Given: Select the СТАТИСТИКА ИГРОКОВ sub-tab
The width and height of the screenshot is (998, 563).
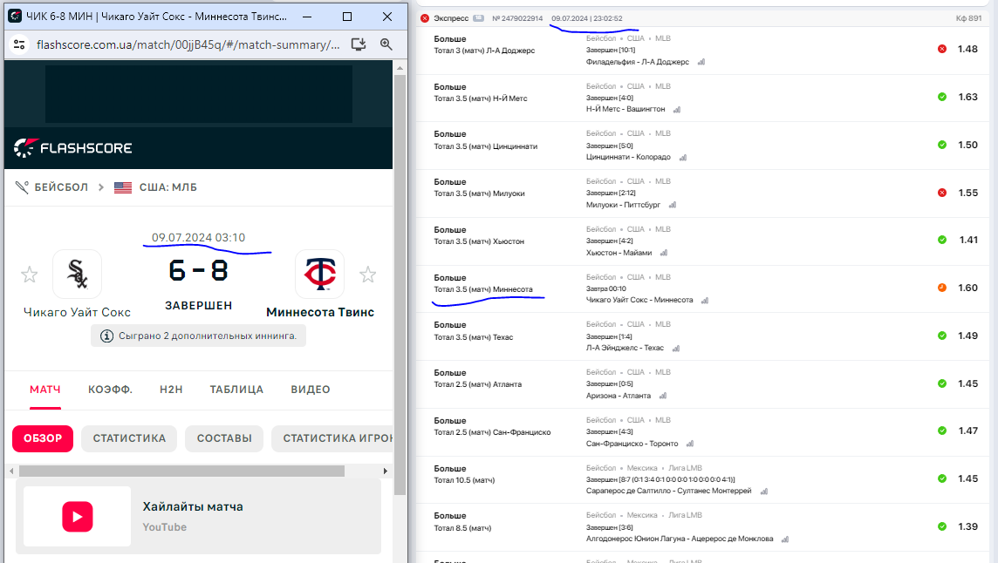Looking at the screenshot, I should pos(332,438).
